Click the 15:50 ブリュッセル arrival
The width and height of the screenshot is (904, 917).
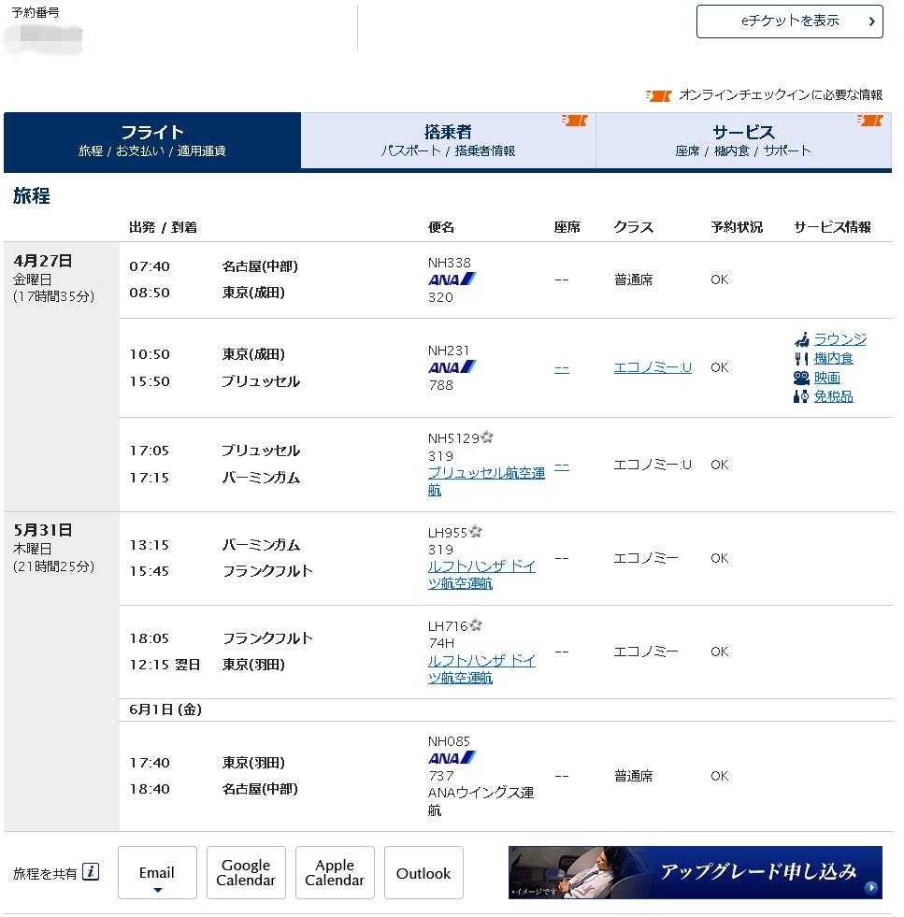click(x=215, y=381)
